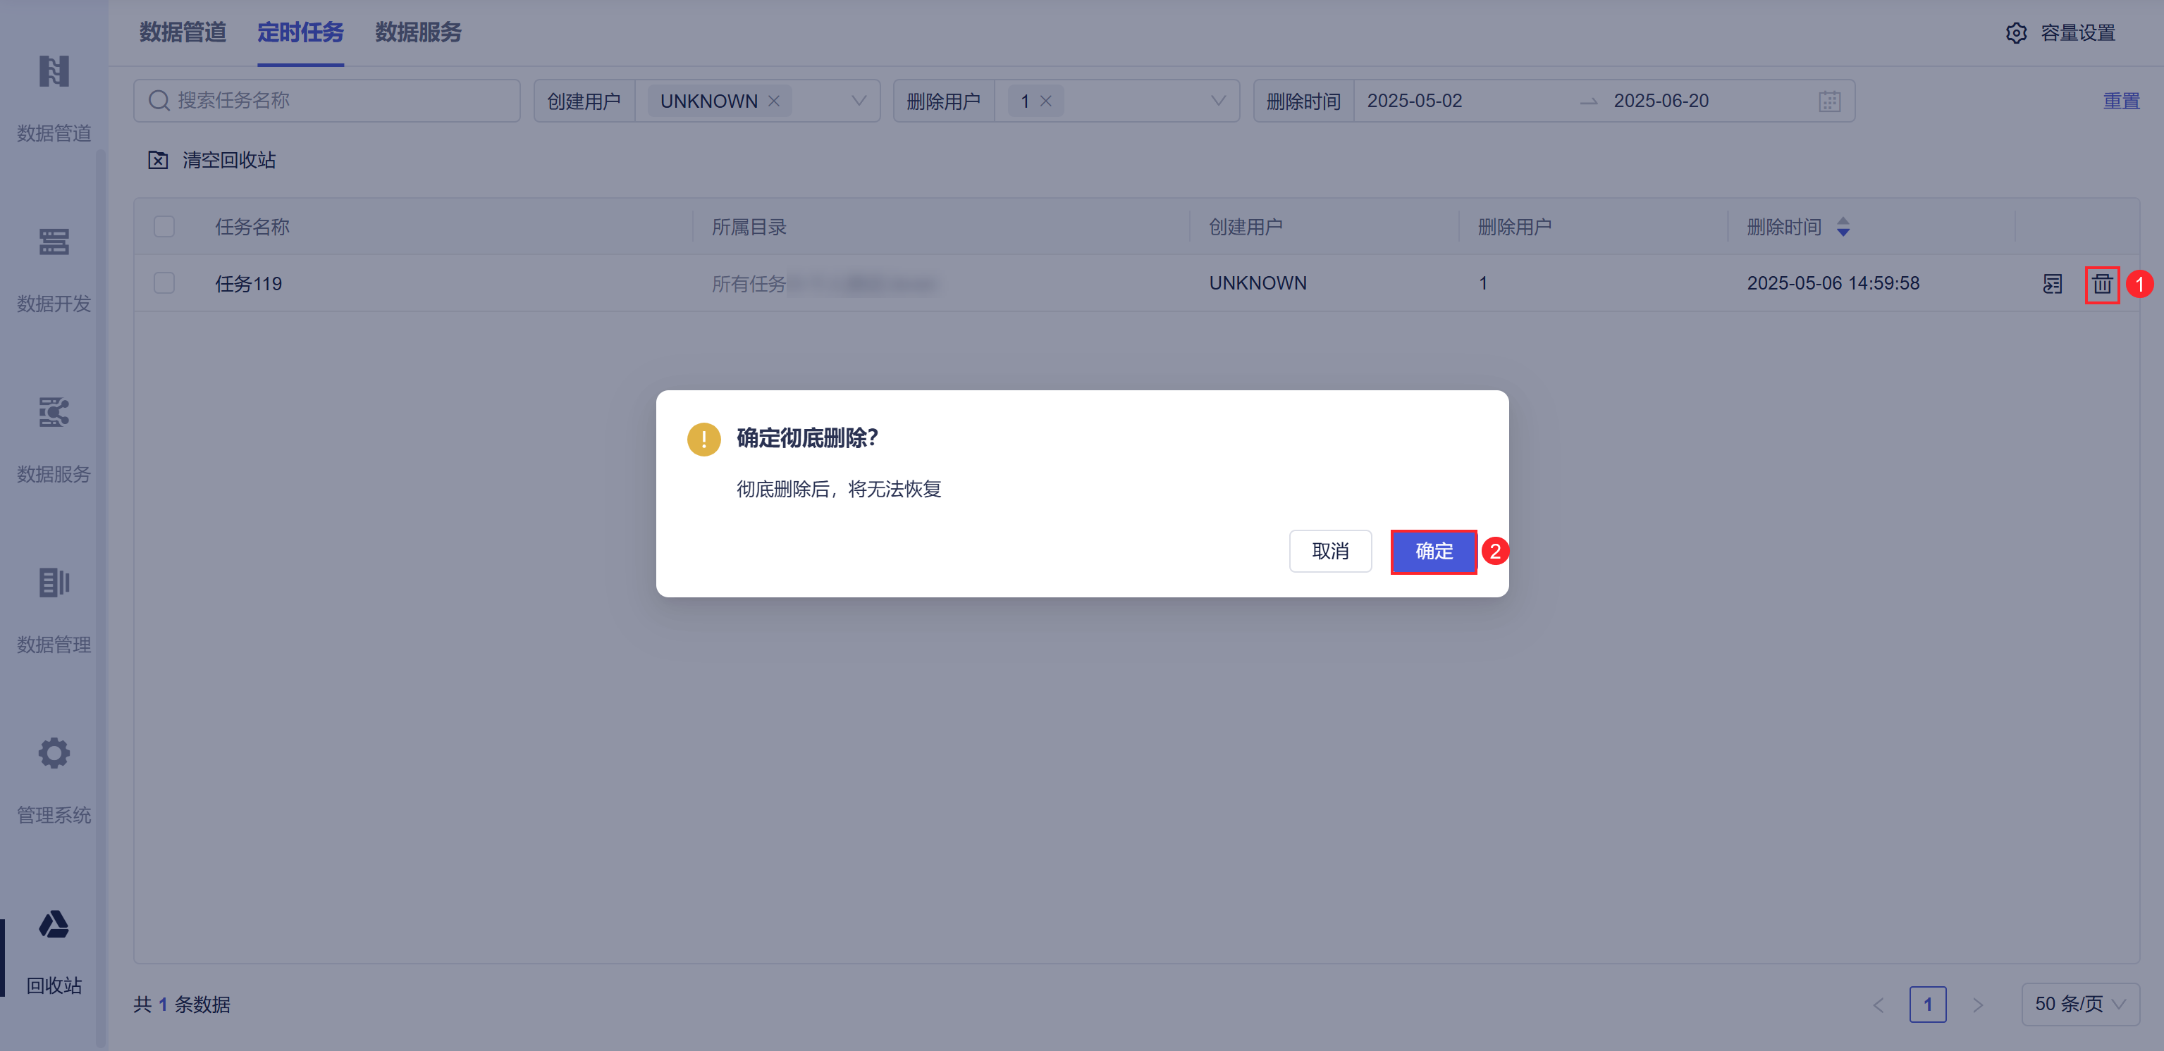Viewport: 2164px width, 1051px height.
Task: Expand the 创建用户 dropdown
Action: (858, 101)
